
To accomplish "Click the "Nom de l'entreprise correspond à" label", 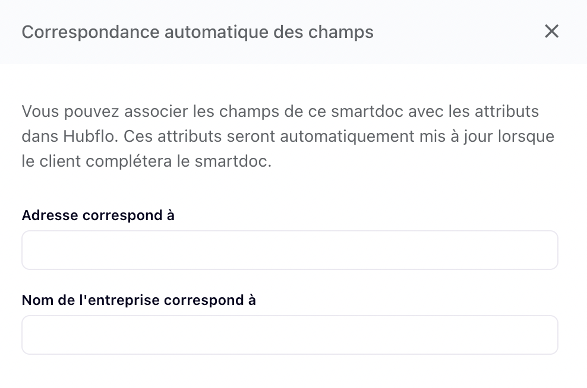I will click(139, 300).
